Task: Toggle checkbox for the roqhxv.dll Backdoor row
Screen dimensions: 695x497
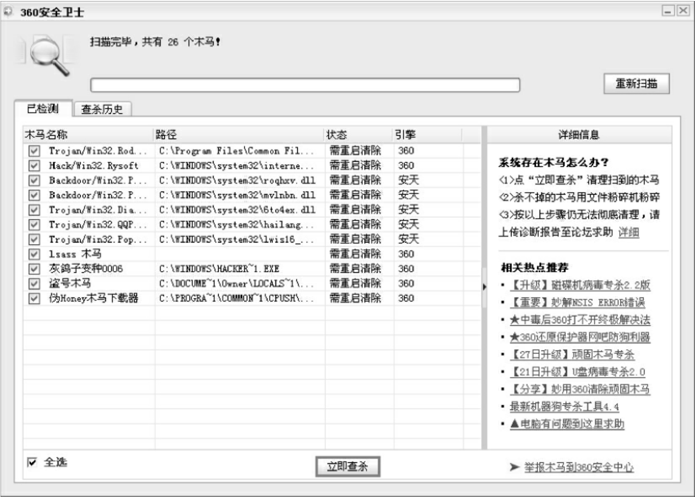Action: coord(34,180)
